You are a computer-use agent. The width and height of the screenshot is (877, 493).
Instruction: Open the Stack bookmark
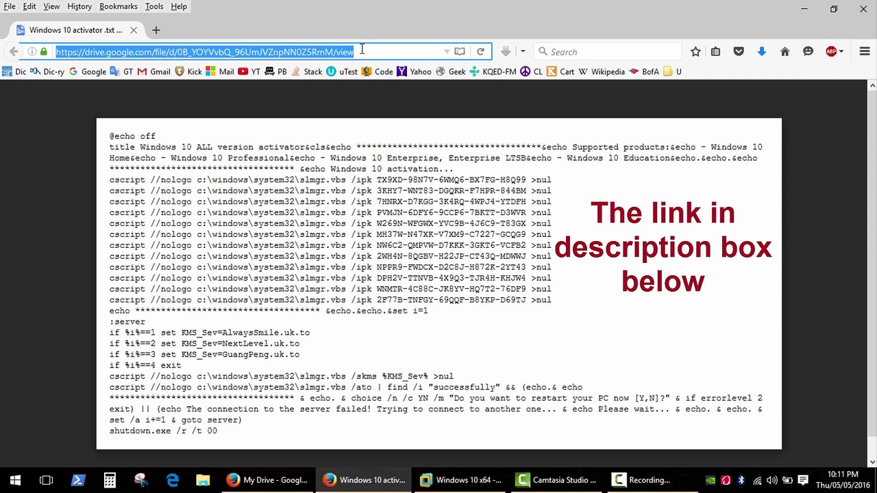coord(307,71)
